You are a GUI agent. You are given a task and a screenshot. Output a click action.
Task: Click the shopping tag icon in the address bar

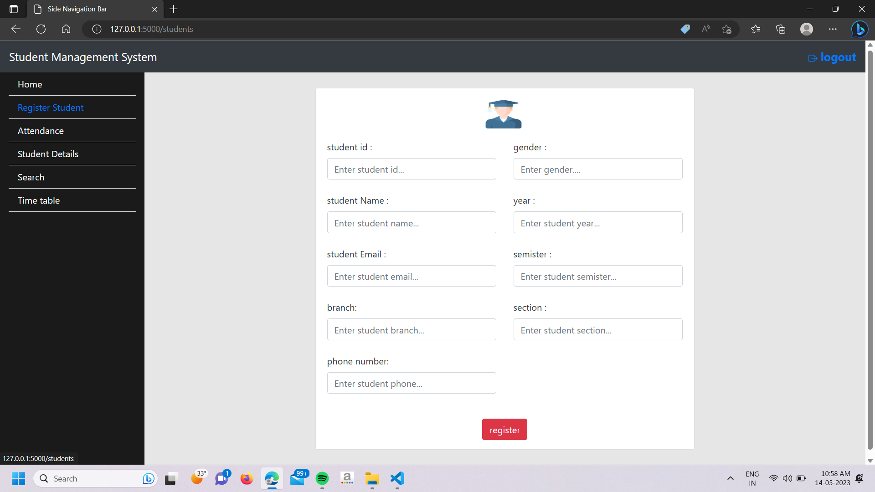tap(685, 29)
